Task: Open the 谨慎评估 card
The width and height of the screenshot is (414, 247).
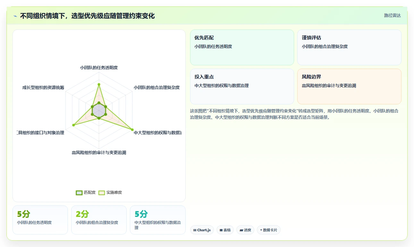Action: point(349,47)
